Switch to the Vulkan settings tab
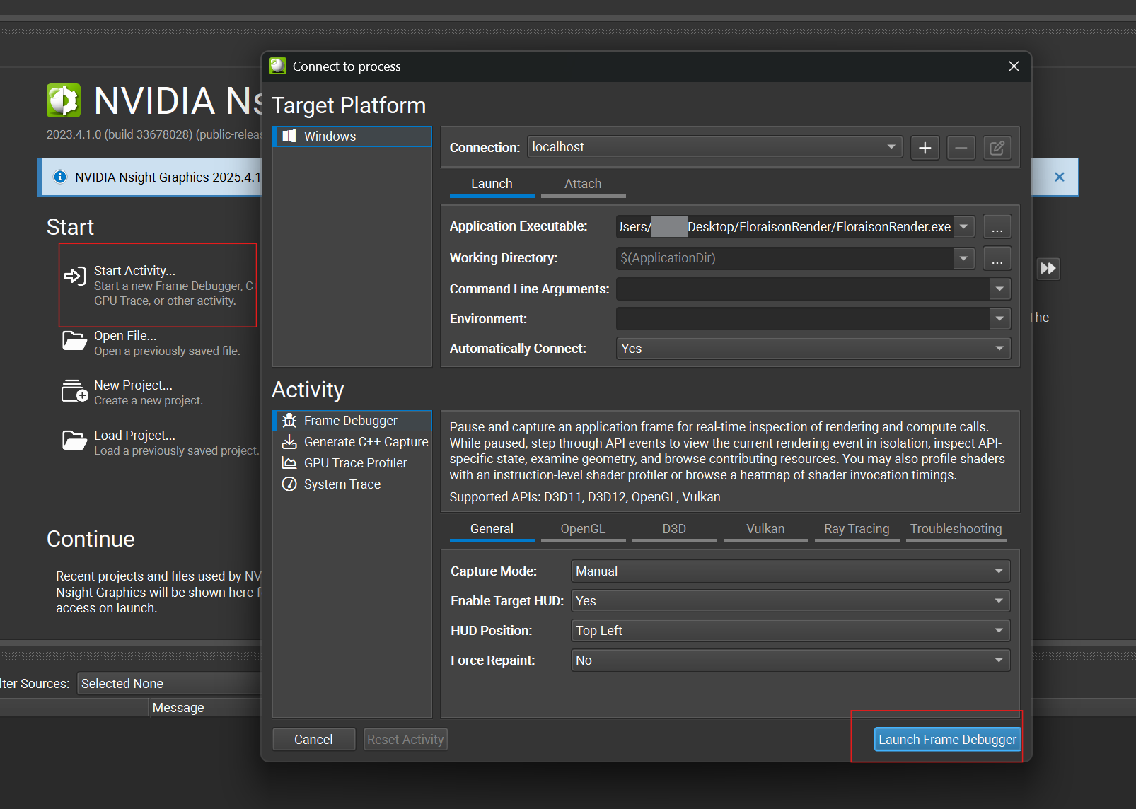The image size is (1136, 809). pyautogui.click(x=765, y=529)
